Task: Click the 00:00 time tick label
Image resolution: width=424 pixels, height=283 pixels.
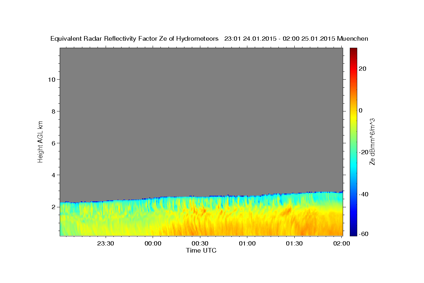Action: click(153, 243)
